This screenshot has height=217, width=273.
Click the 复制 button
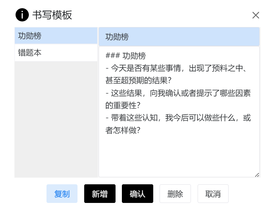click(62, 194)
